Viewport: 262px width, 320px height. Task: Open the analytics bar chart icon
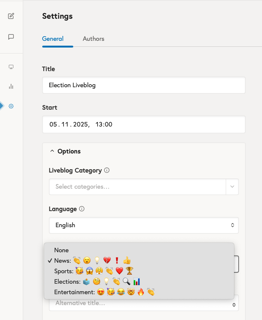click(11, 86)
